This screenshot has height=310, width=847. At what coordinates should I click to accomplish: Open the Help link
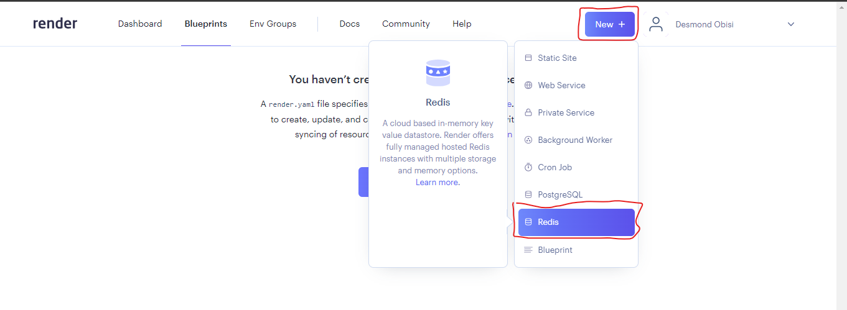coord(462,24)
